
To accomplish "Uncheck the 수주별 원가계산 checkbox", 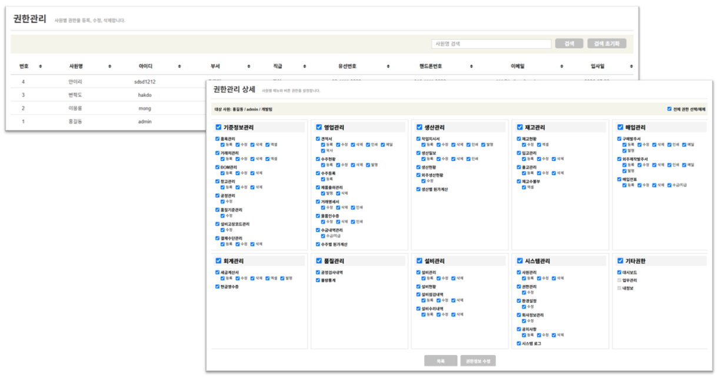I will point(318,244).
